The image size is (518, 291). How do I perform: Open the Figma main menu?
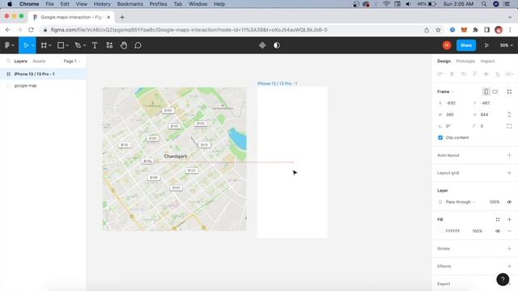pos(7,45)
